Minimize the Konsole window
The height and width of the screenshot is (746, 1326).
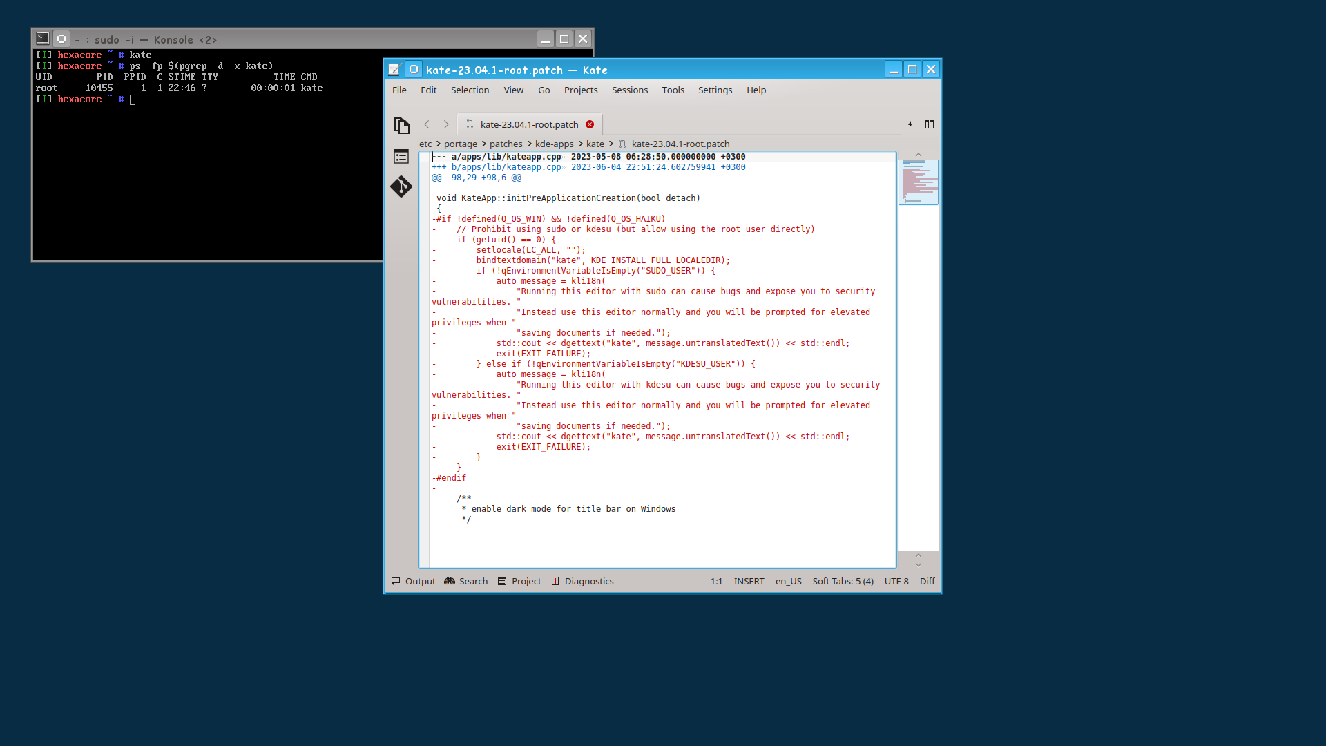click(x=546, y=39)
